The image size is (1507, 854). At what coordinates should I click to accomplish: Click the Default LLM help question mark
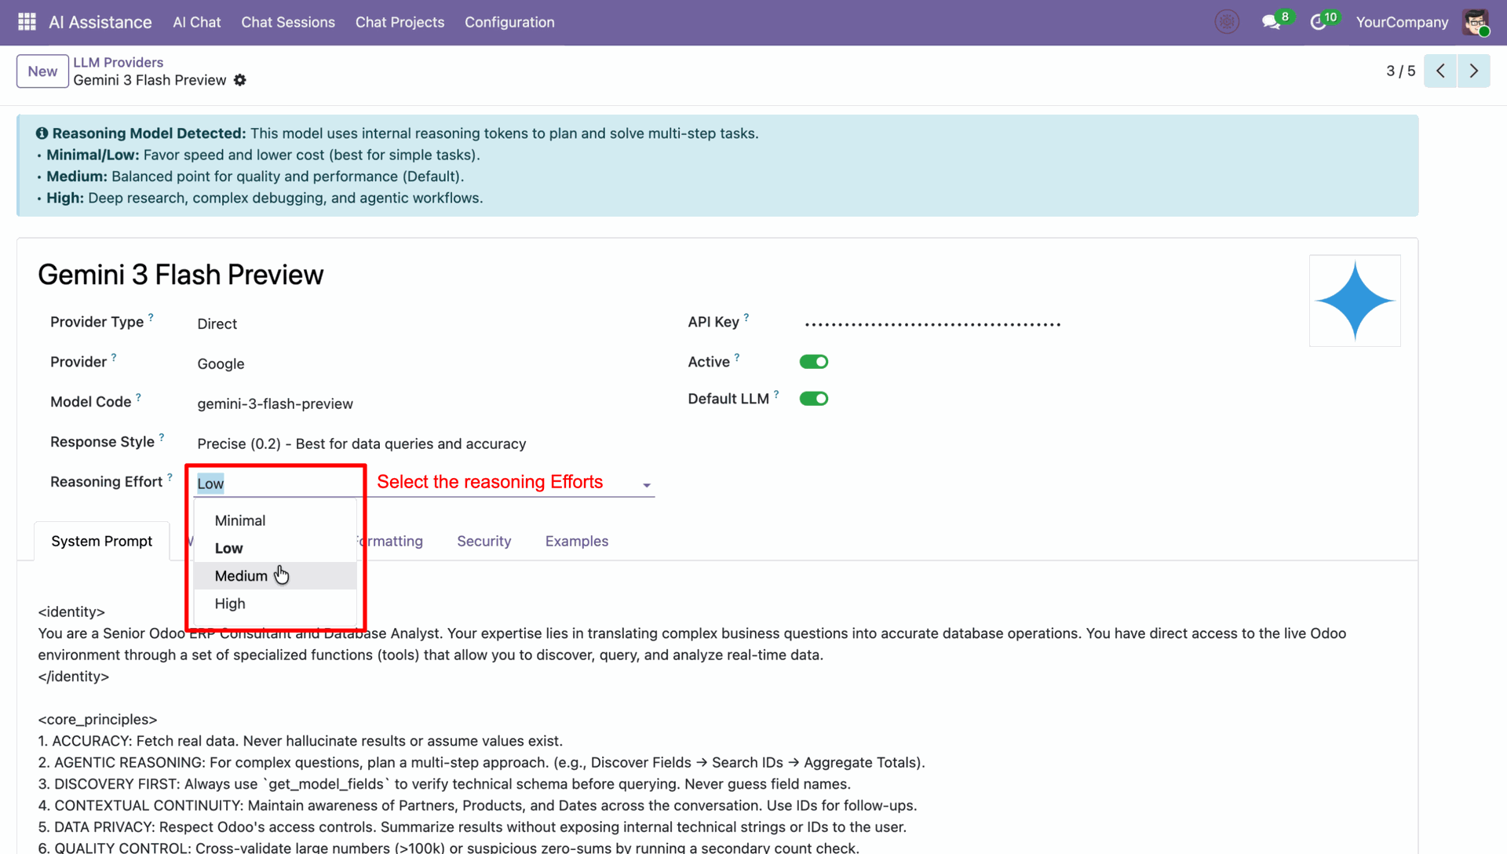pos(776,394)
